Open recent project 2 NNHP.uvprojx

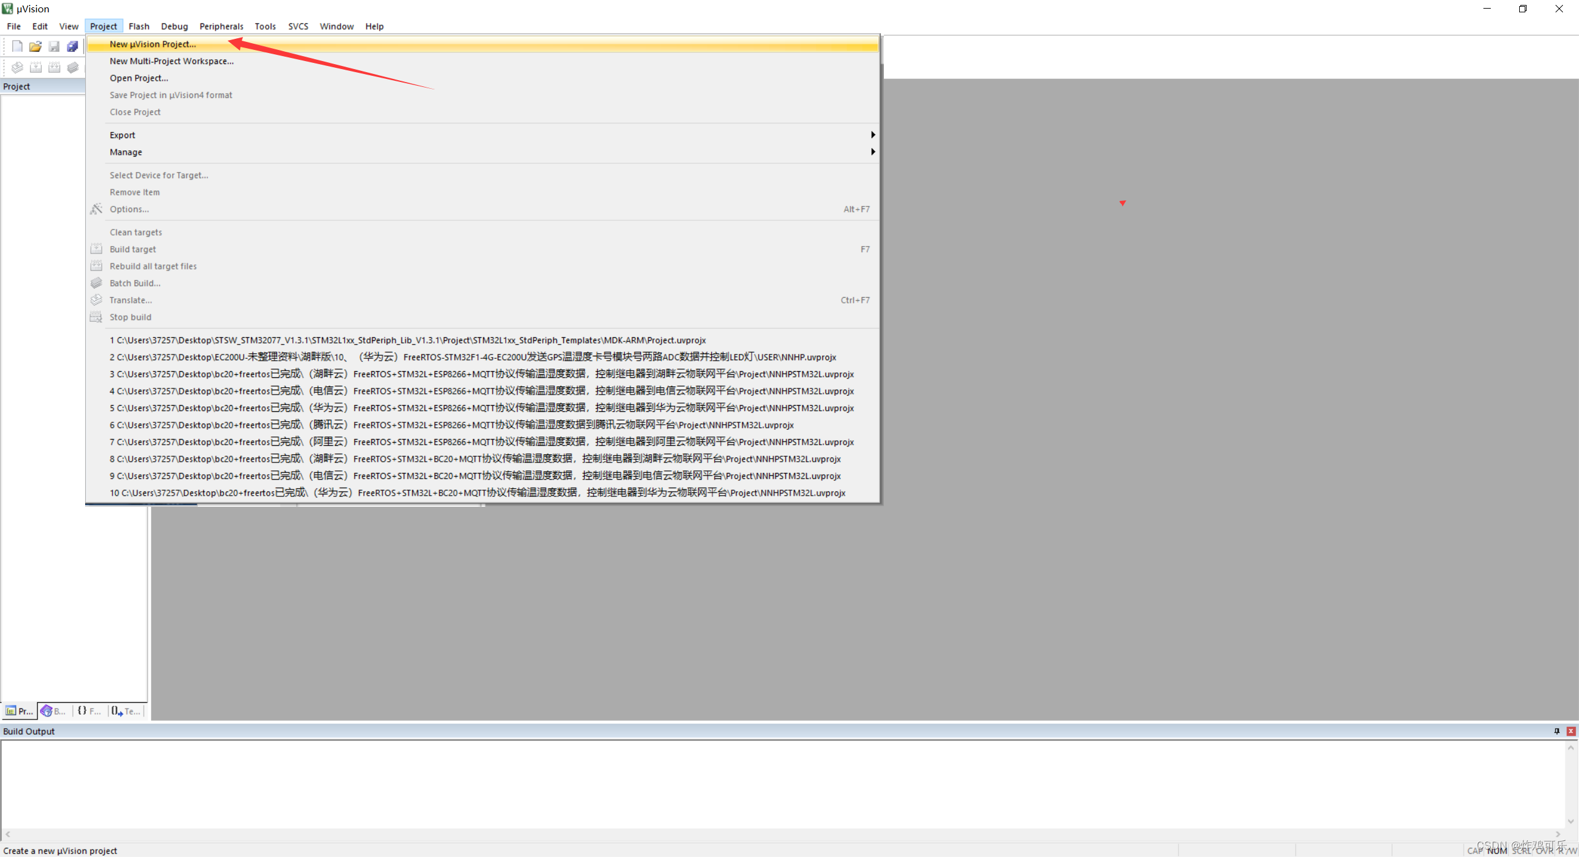pos(472,357)
